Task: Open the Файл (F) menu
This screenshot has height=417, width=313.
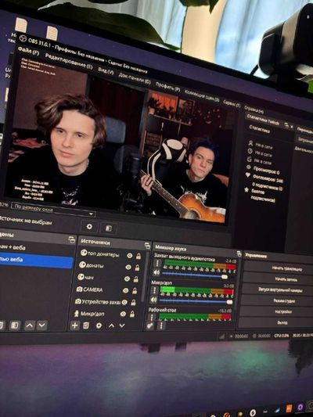Action: (x=28, y=51)
